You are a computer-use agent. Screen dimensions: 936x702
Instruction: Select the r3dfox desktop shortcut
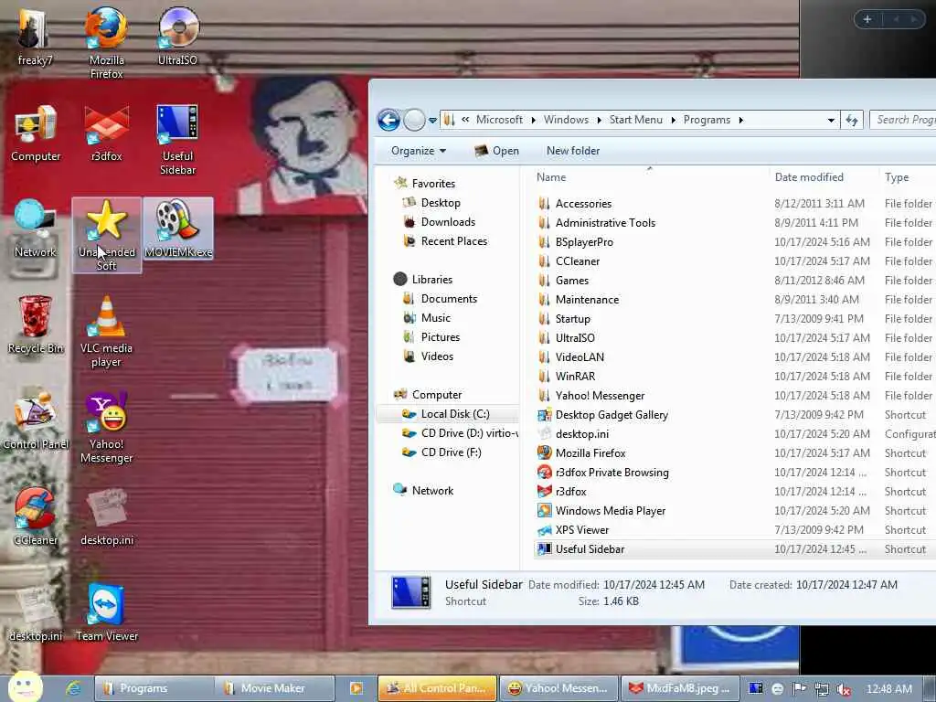point(106,133)
